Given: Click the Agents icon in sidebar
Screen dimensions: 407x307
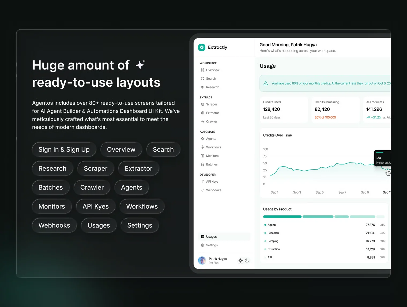Looking at the screenshot, I should click(203, 139).
